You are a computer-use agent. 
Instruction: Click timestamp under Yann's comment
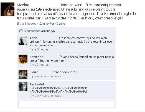39,49
